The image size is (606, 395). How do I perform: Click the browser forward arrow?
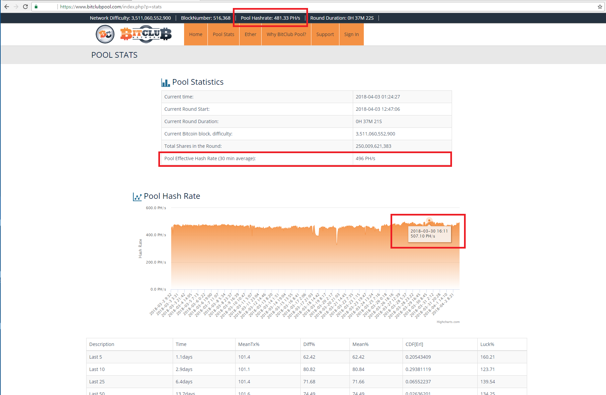pyautogui.click(x=16, y=7)
